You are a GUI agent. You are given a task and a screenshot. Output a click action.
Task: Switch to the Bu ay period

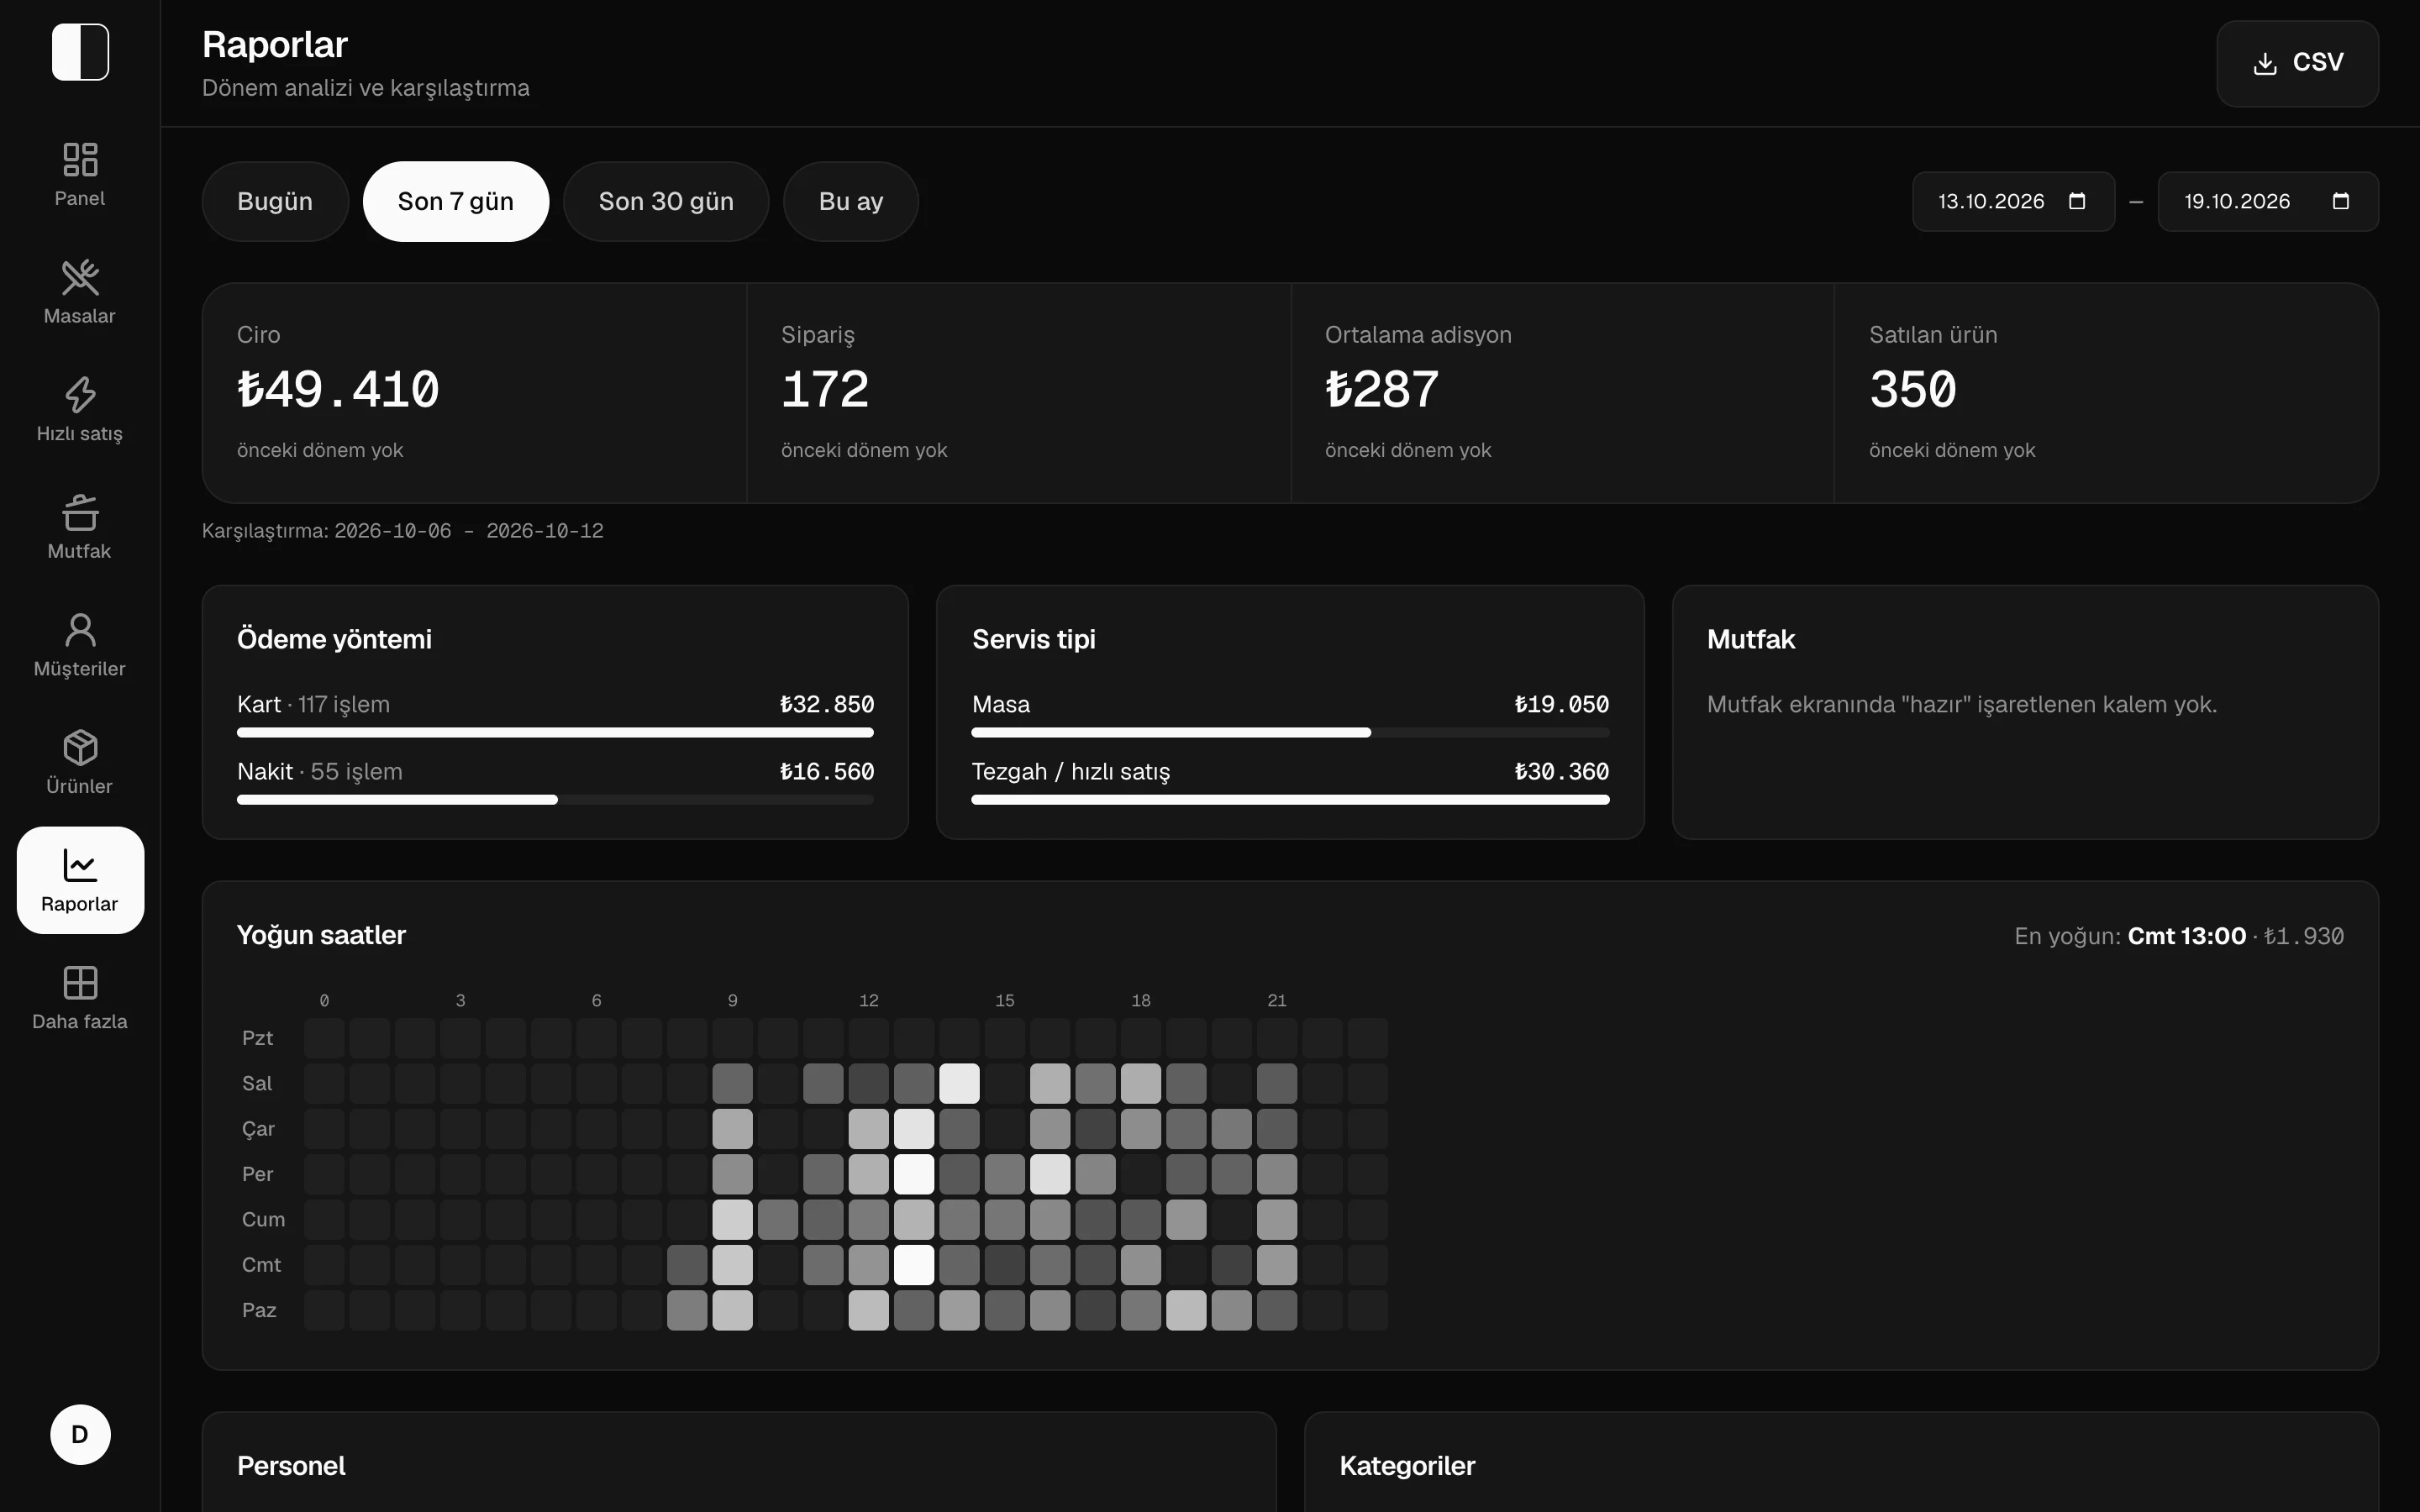(851, 201)
